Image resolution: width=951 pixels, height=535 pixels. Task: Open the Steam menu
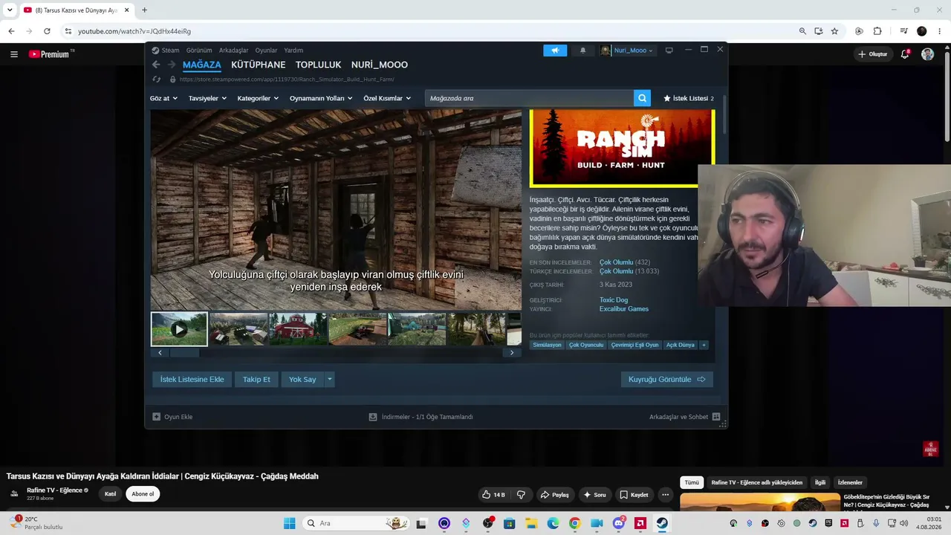pyautogui.click(x=170, y=51)
